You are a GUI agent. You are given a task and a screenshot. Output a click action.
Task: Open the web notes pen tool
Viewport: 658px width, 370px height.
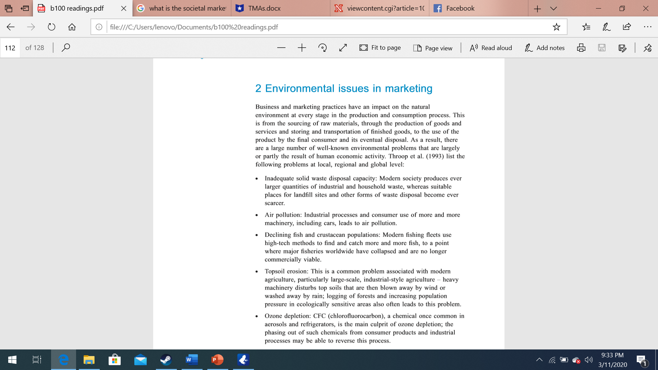click(x=607, y=27)
